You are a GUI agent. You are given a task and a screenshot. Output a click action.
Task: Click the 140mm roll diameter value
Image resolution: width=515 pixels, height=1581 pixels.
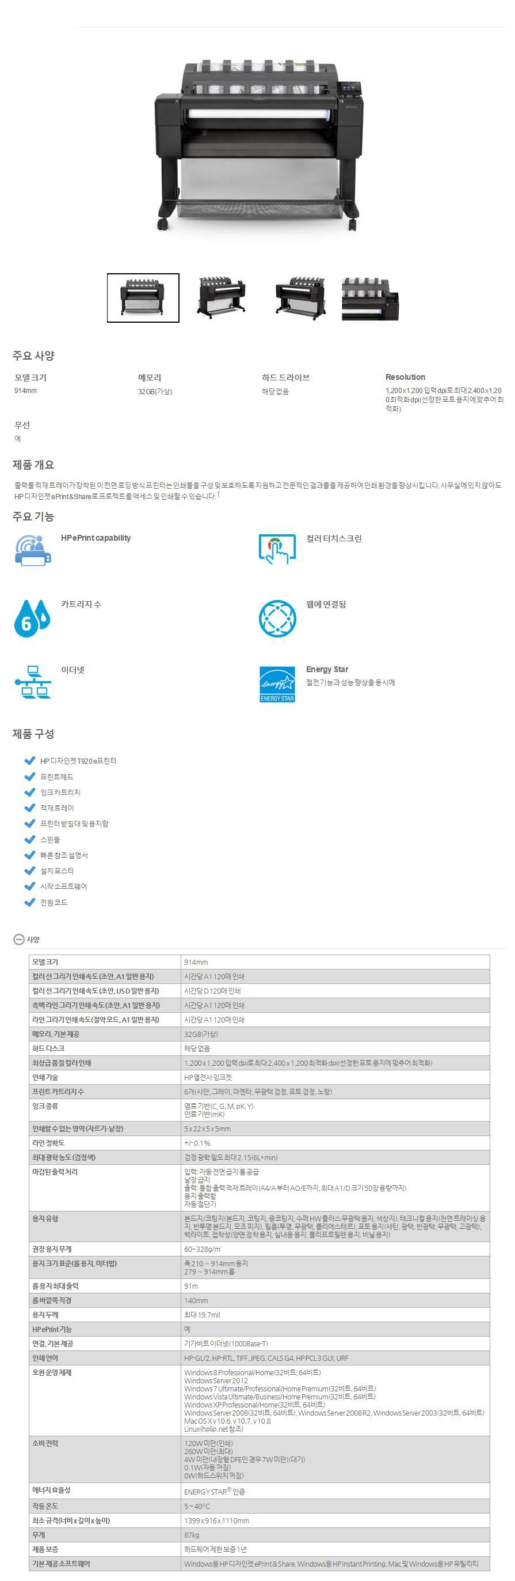pos(196,1300)
